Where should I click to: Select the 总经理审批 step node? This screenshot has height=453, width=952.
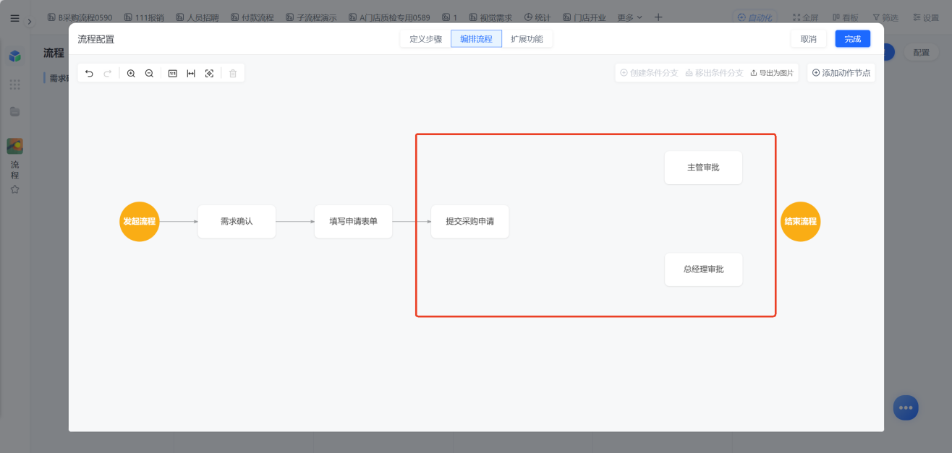(x=703, y=269)
